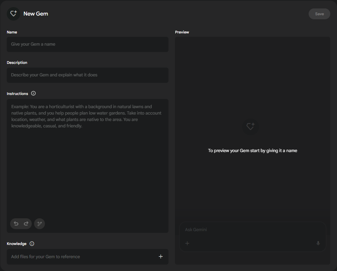Click the Ask Gemini prompt box

coord(250,230)
